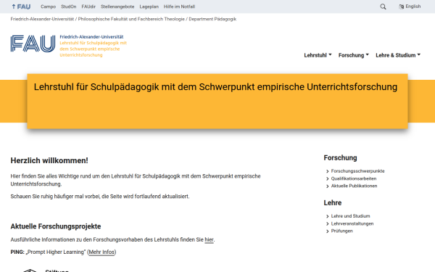Click the 'Herzlich willkommen!' heading
Screen dimensions: 435x272
pos(49,160)
